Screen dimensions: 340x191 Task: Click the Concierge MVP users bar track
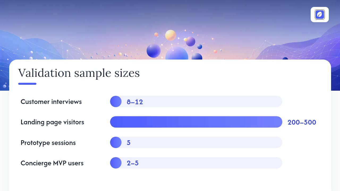click(x=196, y=163)
